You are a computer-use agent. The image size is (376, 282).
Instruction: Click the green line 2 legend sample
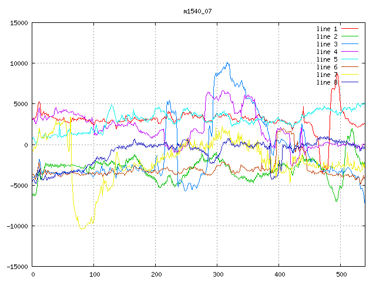click(x=350, y=36)
